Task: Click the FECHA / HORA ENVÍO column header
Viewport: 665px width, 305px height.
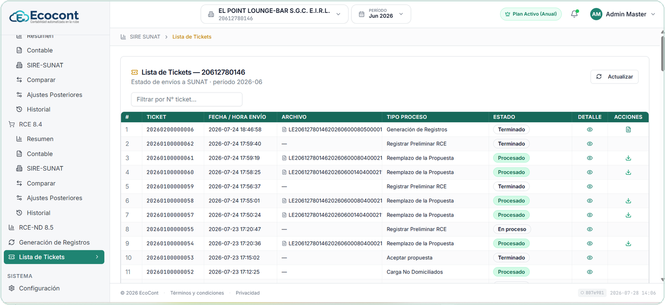Action: coord(237,117)
